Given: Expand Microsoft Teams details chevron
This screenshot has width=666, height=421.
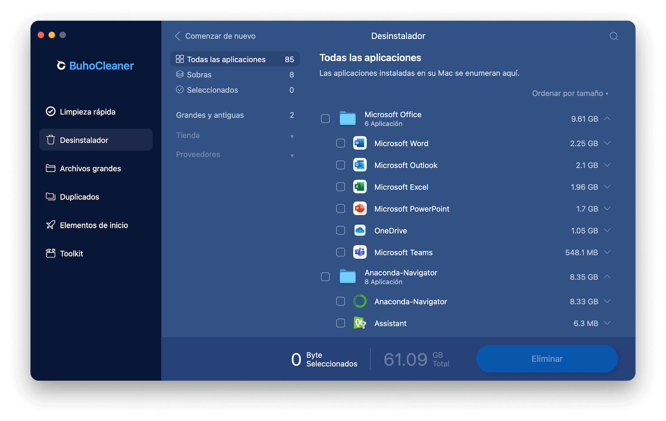Looking at the screenshot, I should [607, 252].
